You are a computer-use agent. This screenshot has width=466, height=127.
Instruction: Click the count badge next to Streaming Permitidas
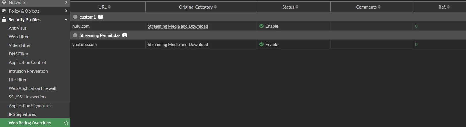[125, 35]
